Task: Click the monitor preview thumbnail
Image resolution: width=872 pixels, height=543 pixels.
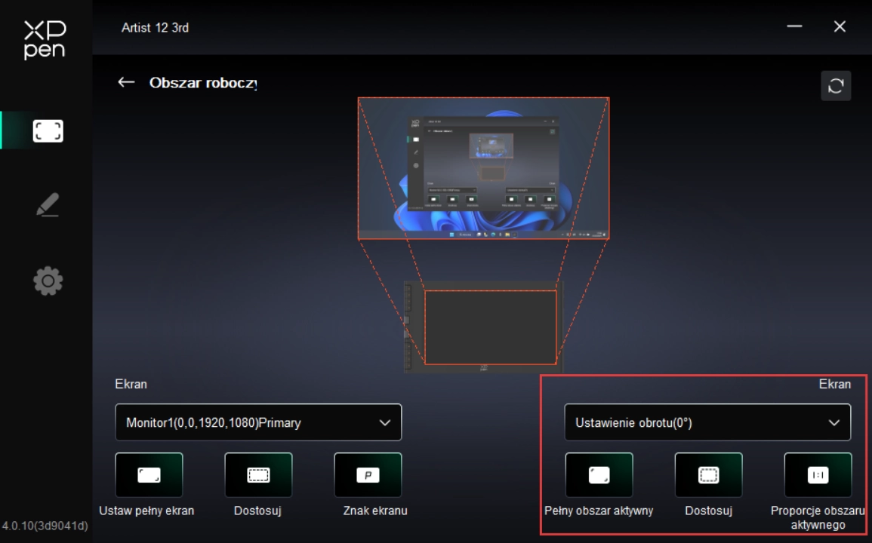Action: (483, 168)
